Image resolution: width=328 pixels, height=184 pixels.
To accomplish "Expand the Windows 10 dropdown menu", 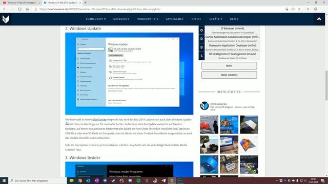I will pyautogui.click(x=148, y=19).
